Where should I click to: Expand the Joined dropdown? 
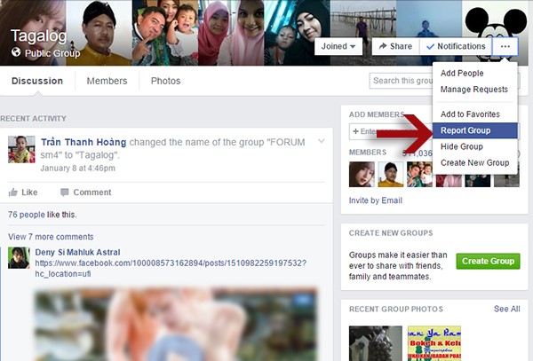click(x=339, y=46)
